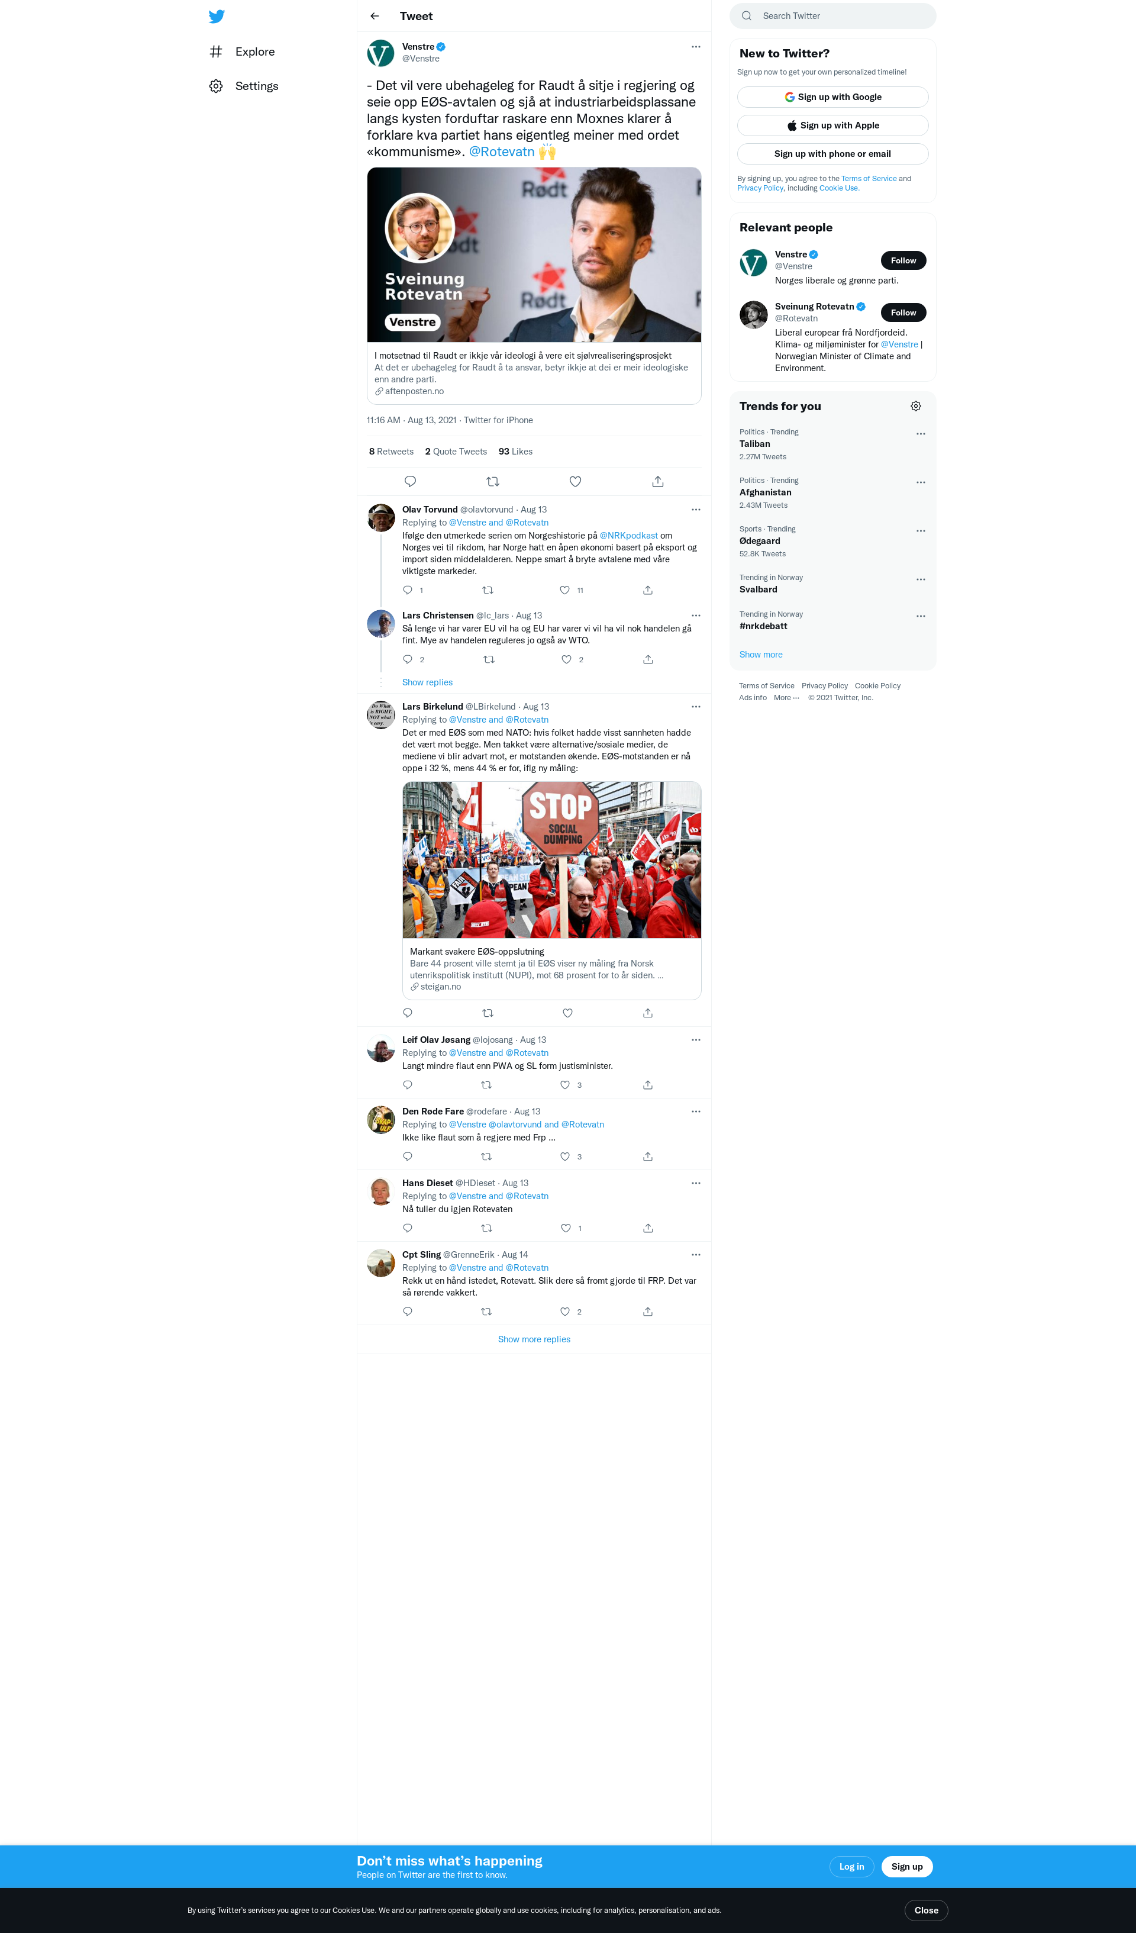Click Show more replies
This screenshot has height=1933, width=1136.
point(534,1339)
